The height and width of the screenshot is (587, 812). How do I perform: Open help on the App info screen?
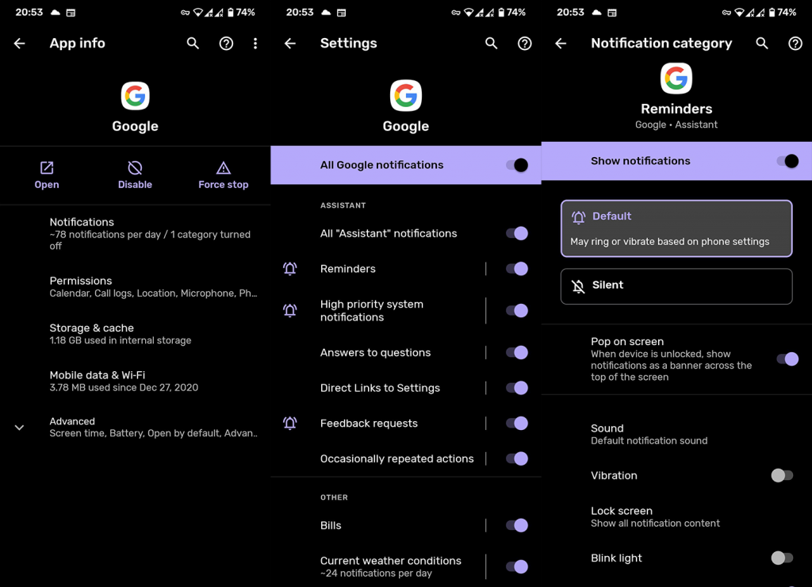point(226,44)
